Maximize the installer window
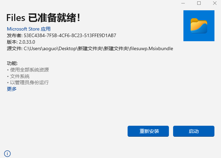The width and height of the screenshot is (221, 158). coord(199,3)
